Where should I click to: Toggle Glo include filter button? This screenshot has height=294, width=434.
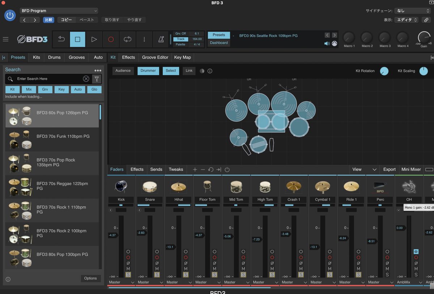[94, 89]
